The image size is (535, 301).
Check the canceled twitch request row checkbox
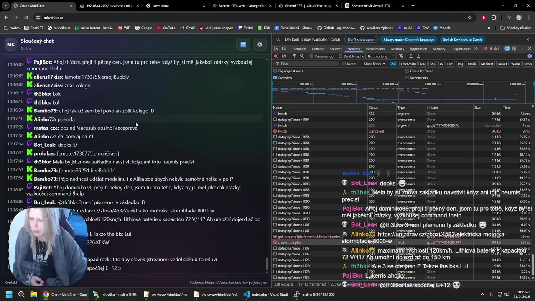coord(275,131)
